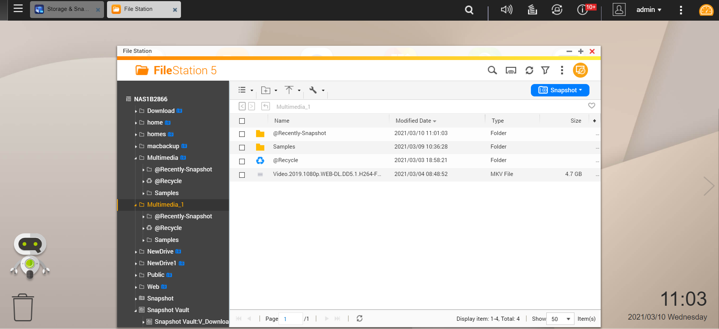Viewport: 719px width, 329px height.
Task: Click the upload arrow toolbar icon
Action: tap(289, 90)
